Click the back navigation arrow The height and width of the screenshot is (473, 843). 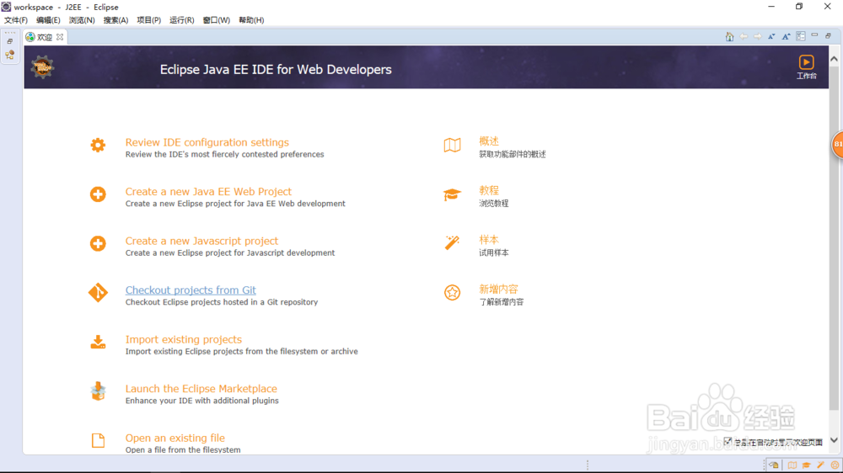coord(744,36)
